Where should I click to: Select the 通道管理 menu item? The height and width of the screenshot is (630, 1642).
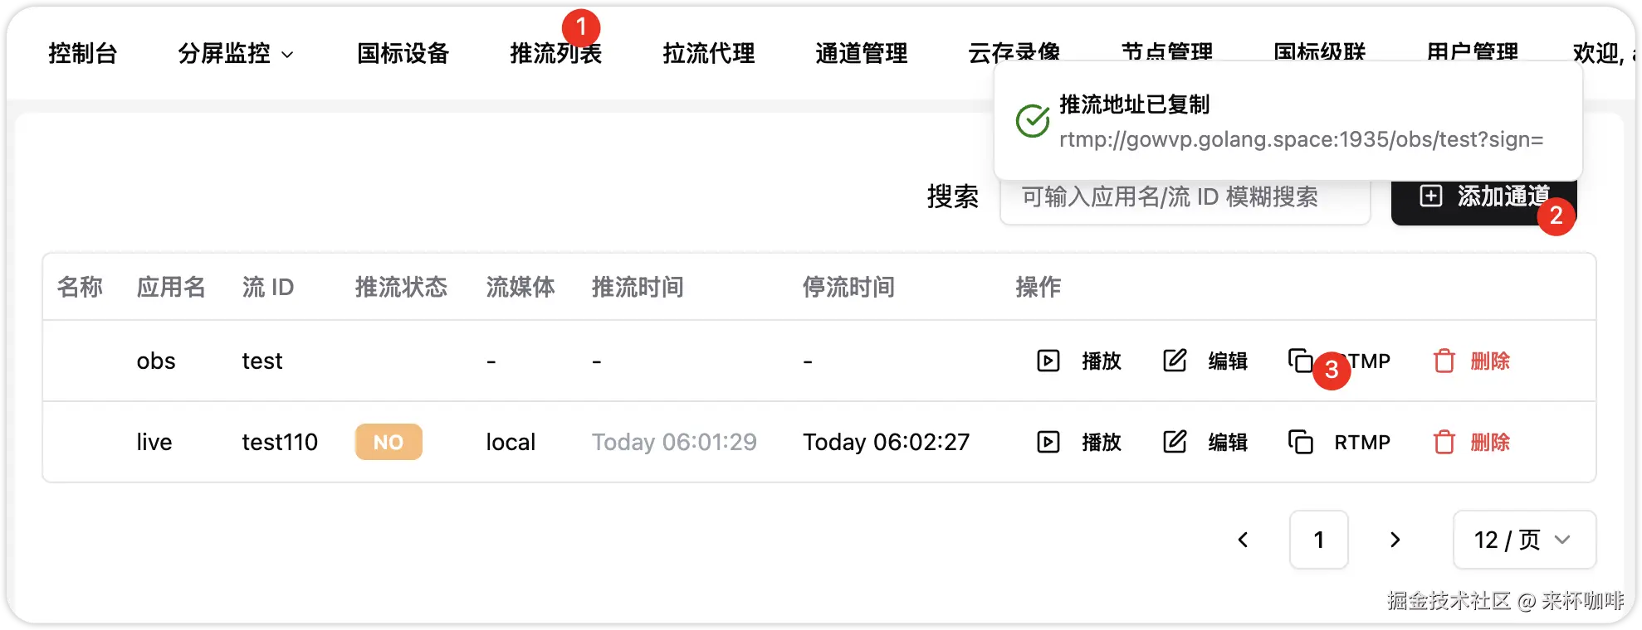(862, 54)
